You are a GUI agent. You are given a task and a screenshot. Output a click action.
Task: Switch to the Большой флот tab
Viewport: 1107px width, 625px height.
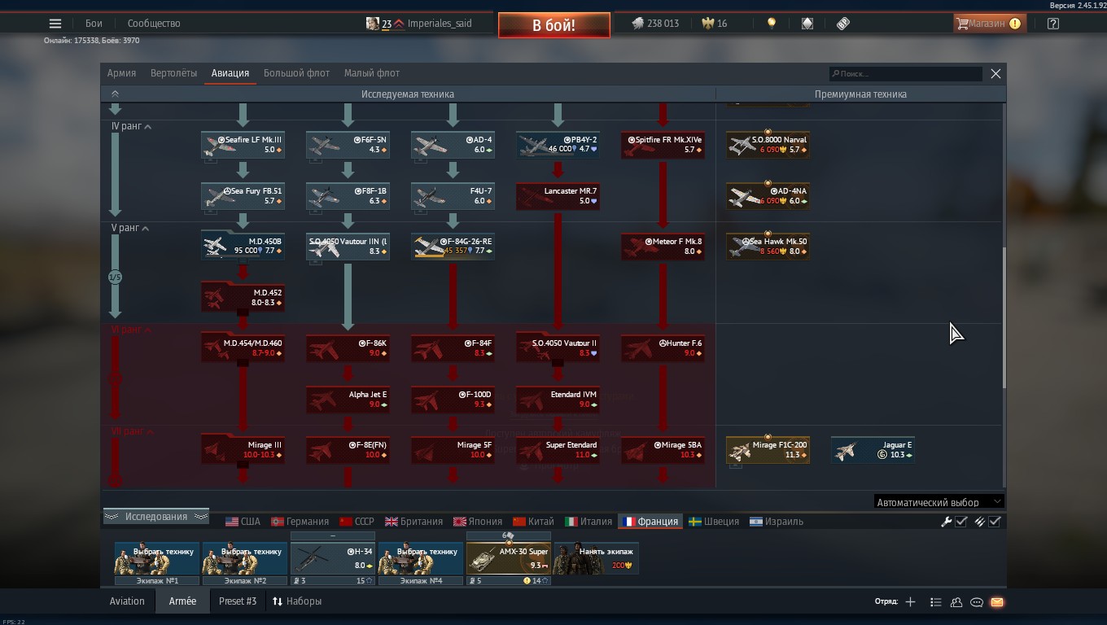[296, 73]
